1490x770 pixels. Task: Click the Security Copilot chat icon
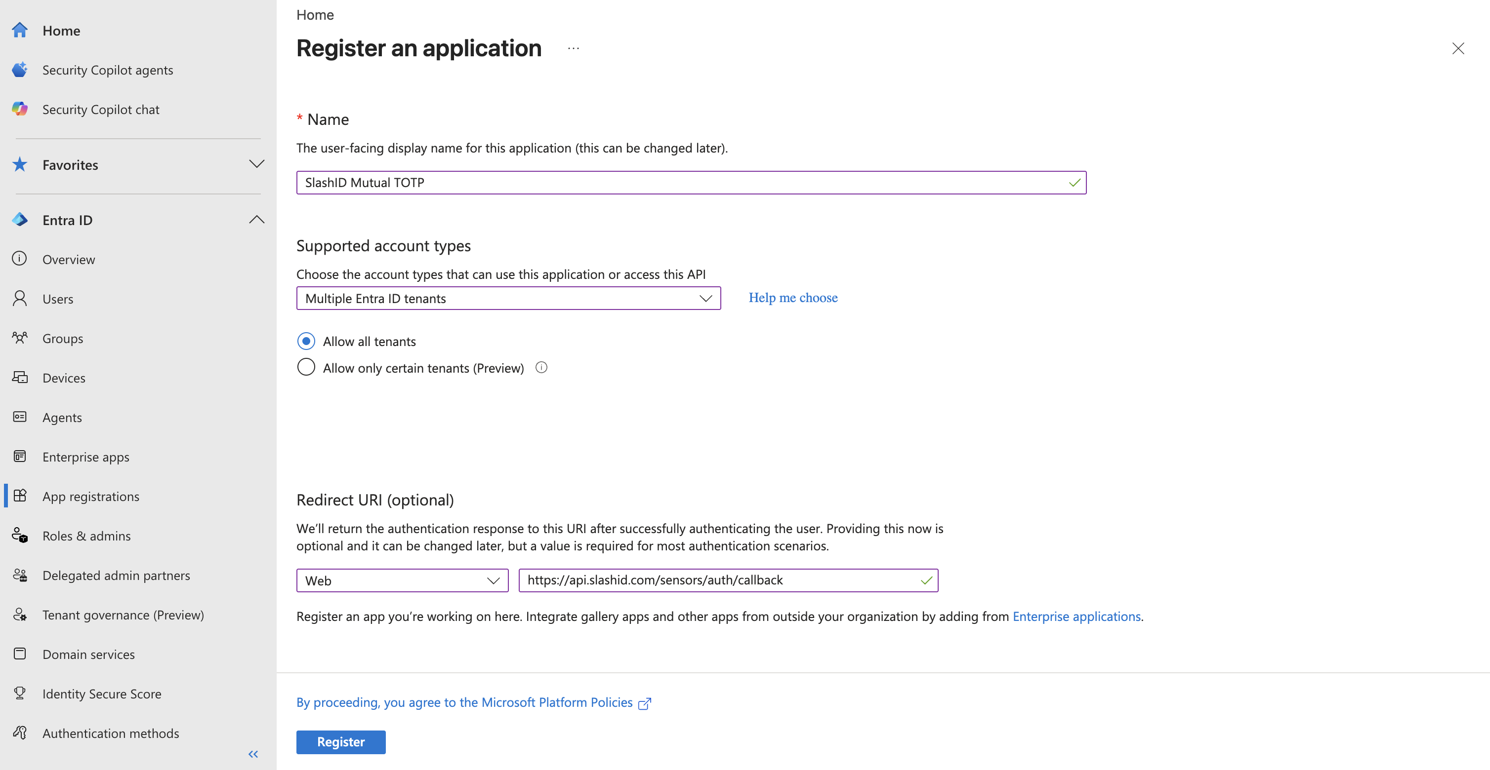tap(20, 109)
